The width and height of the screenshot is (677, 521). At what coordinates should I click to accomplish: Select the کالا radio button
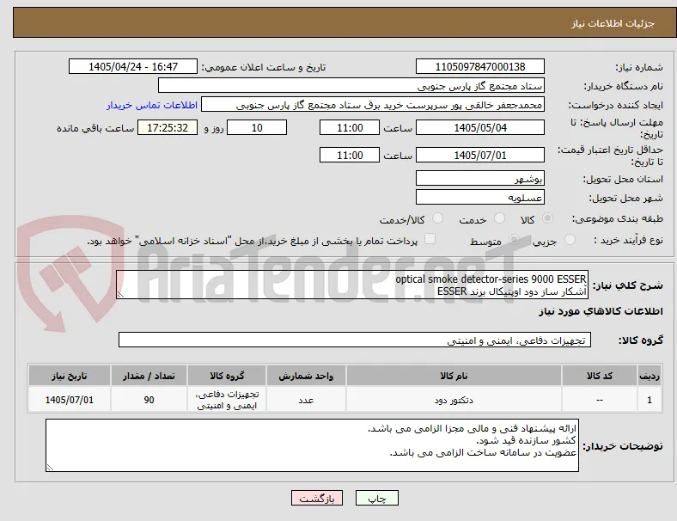point(547,218)
